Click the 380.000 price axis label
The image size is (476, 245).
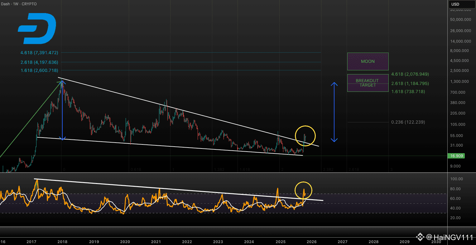pos(458,103)
